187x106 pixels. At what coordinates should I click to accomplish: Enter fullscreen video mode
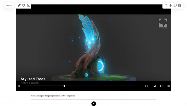161,86
